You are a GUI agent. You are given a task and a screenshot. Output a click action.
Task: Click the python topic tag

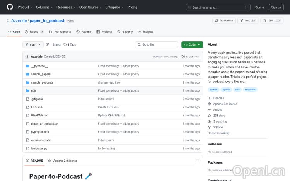point(213,90)
